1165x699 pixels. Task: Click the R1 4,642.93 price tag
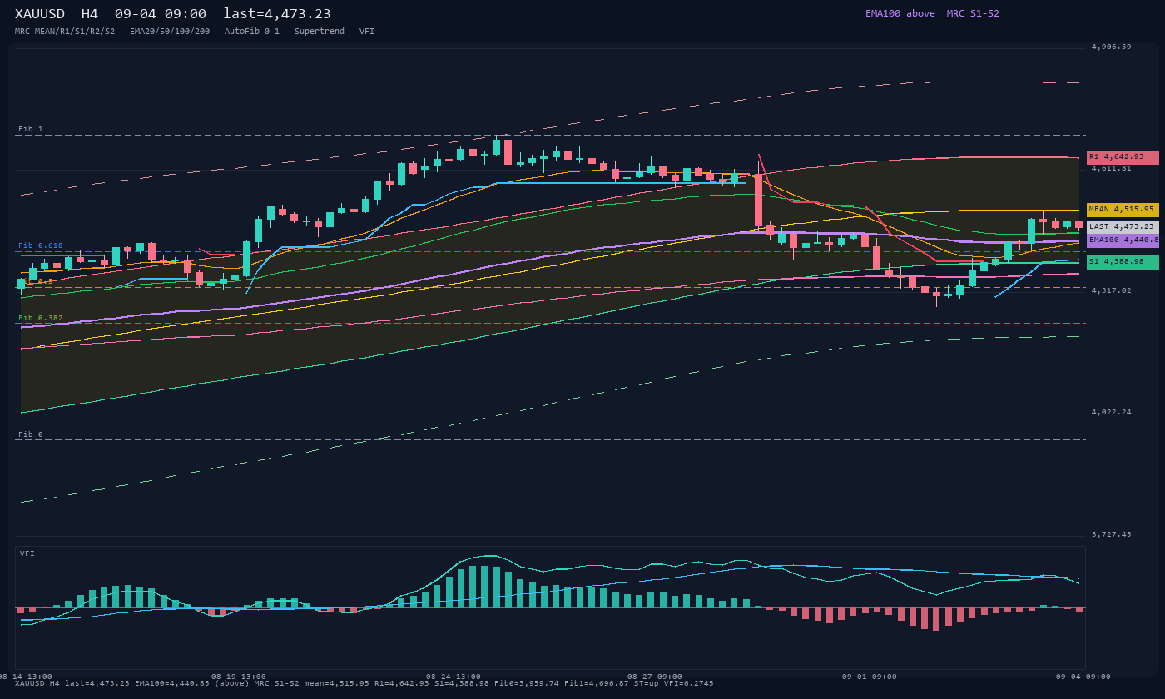point(1123,157)
